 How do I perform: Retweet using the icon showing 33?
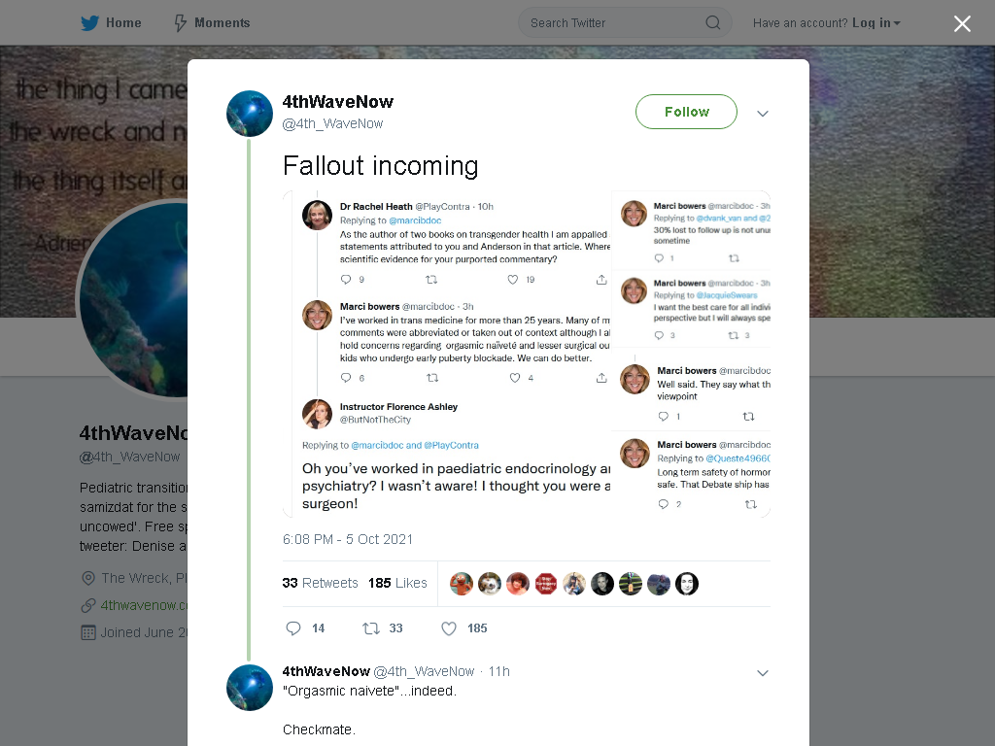(371, 628)
